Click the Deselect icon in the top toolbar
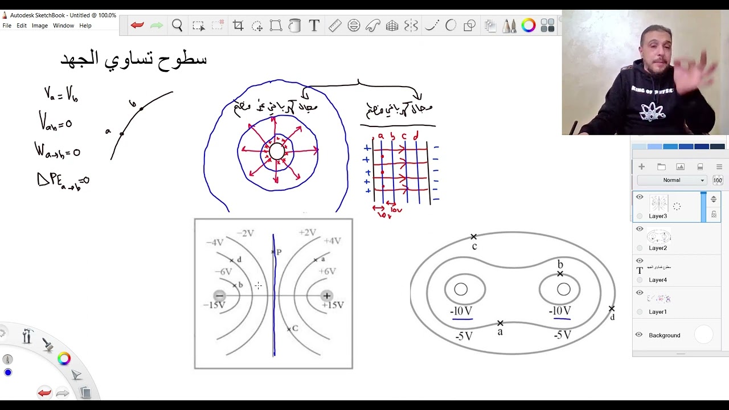The width and height of the screenshot is (729, 410). pyautogui.click(x=218, y=26)
